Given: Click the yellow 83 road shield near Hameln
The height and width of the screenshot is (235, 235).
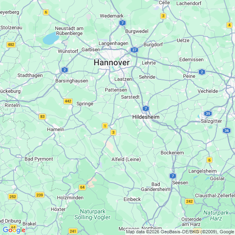Looking at the screenshot, I should coord(42,116).
